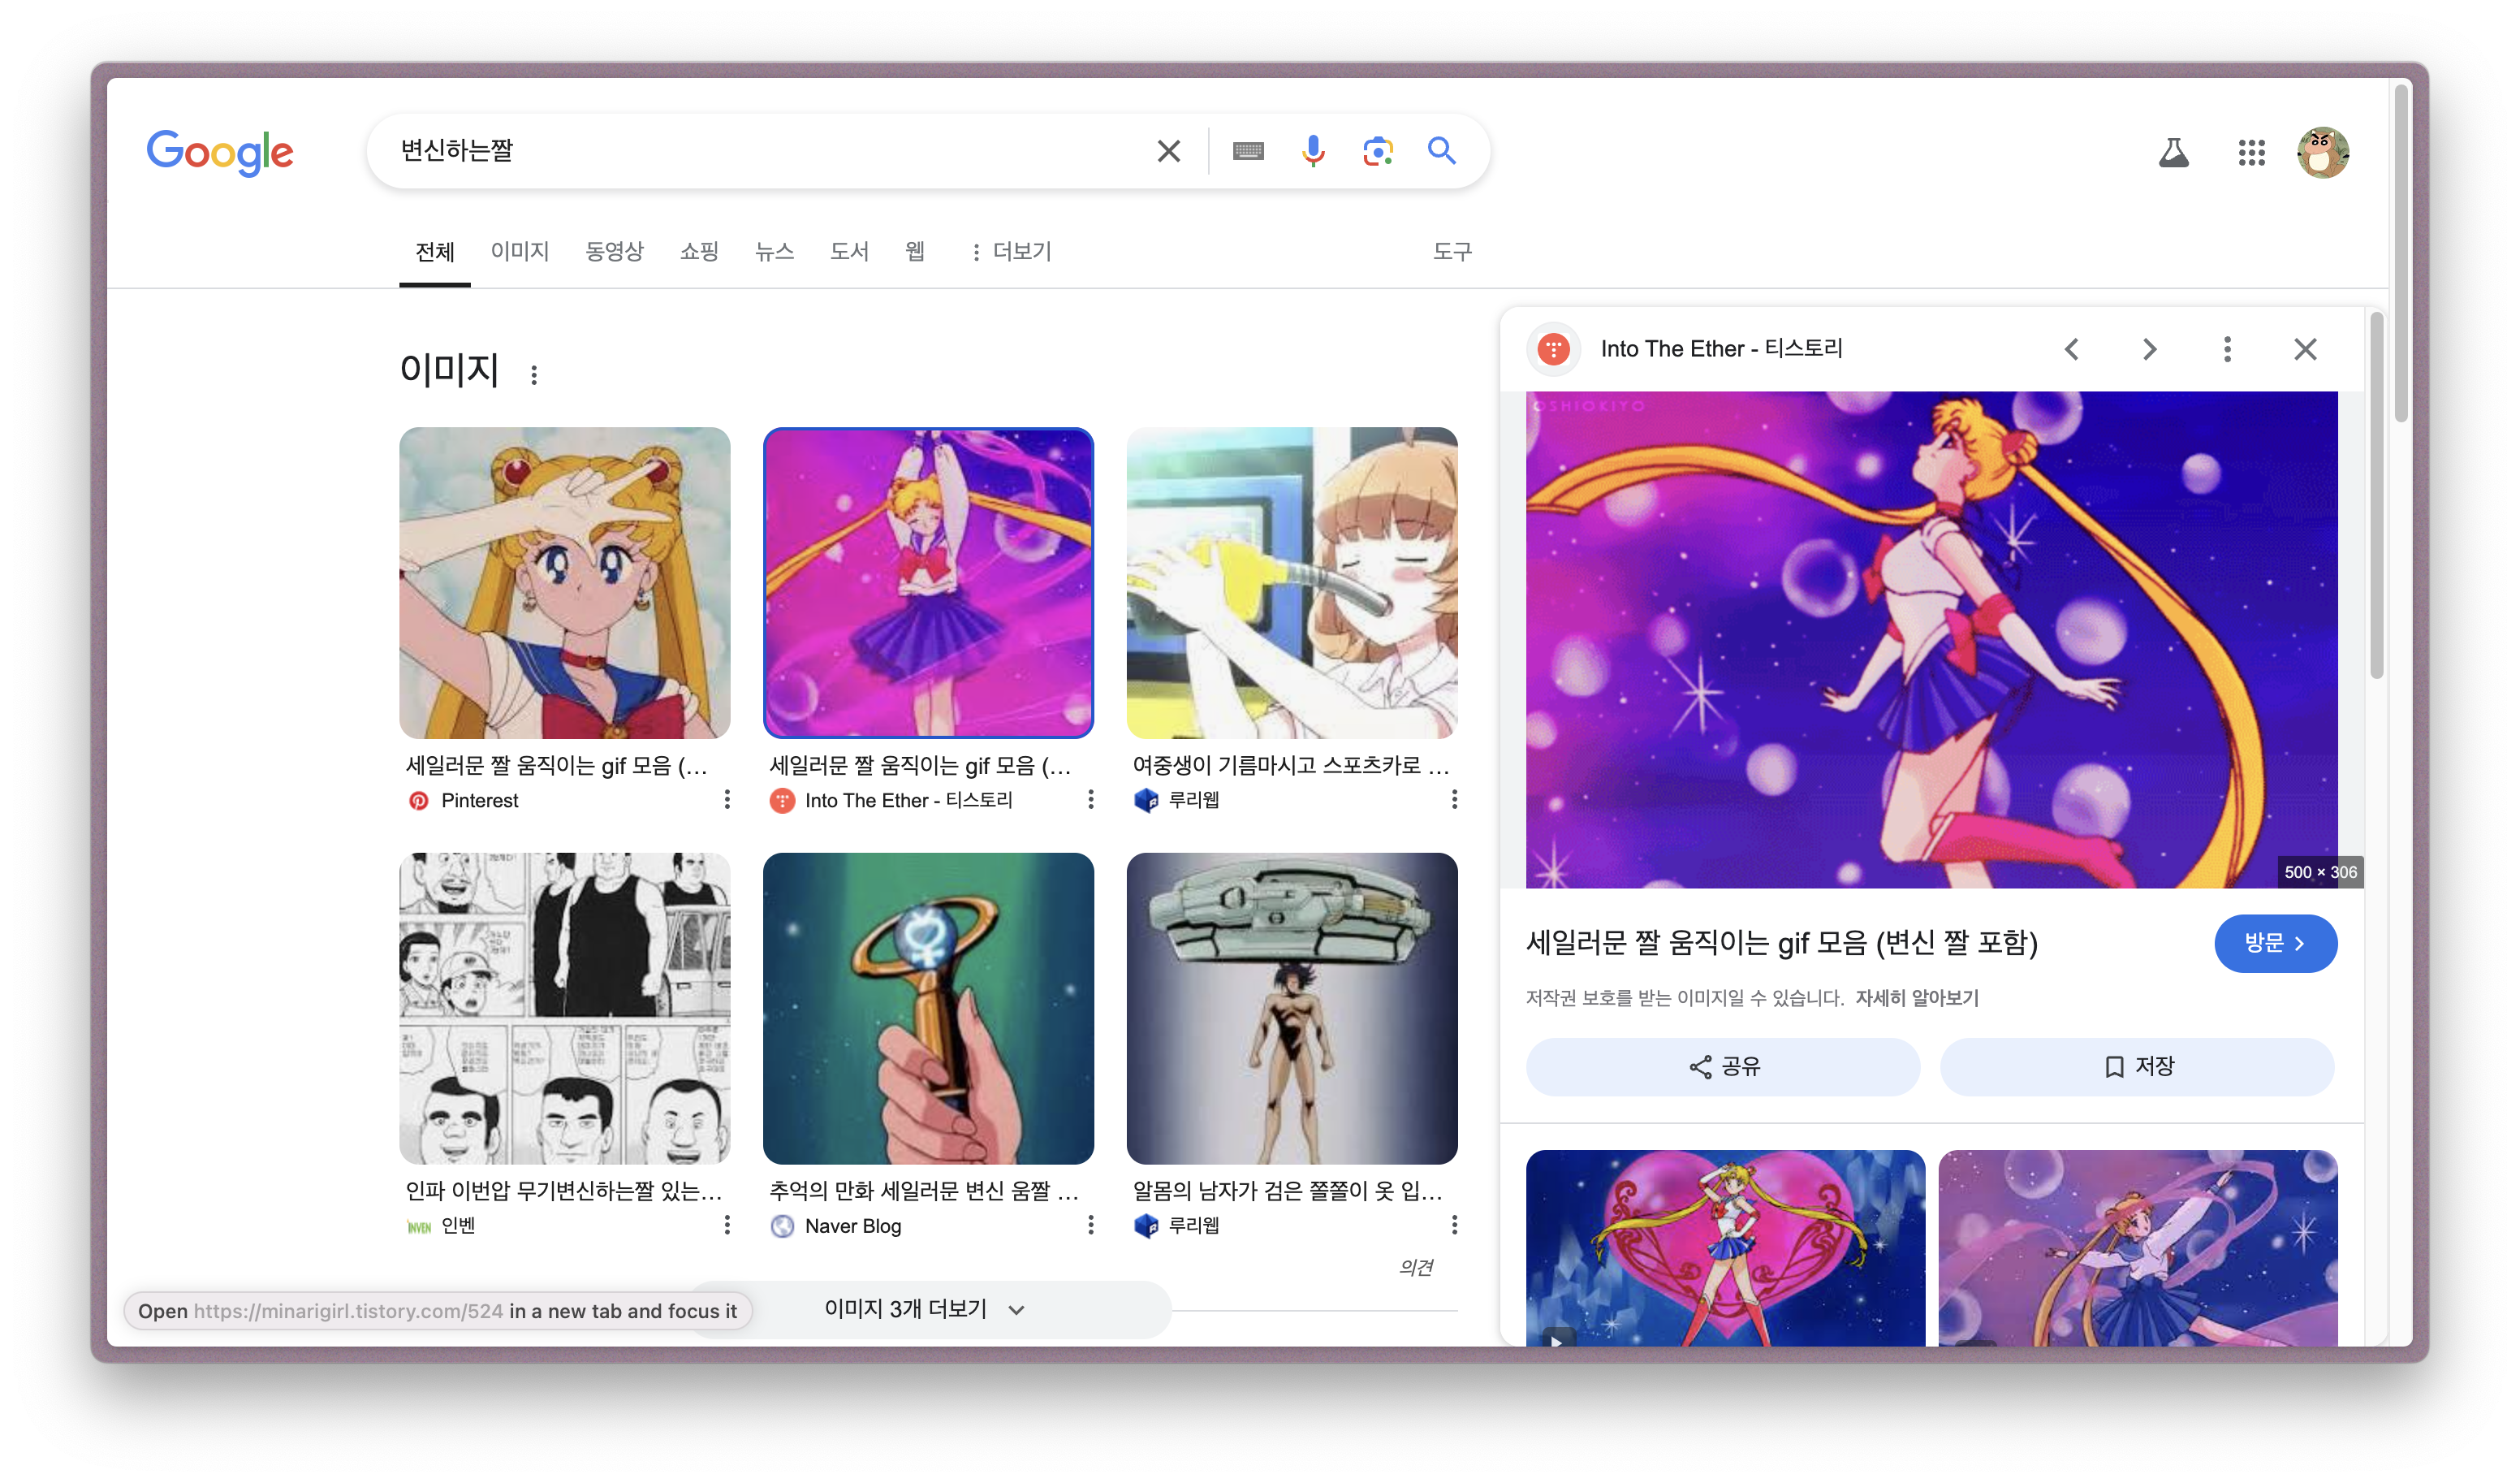Expand the 더보기 search categories menu

pos(1011,252)
